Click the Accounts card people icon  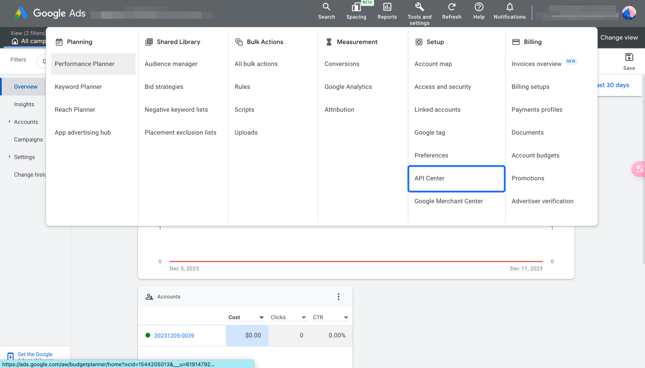point(149,297)
